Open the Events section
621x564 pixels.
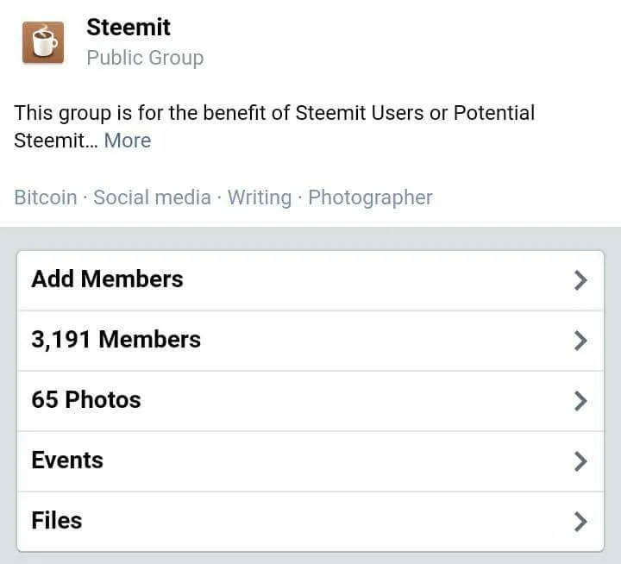[310, 461]
